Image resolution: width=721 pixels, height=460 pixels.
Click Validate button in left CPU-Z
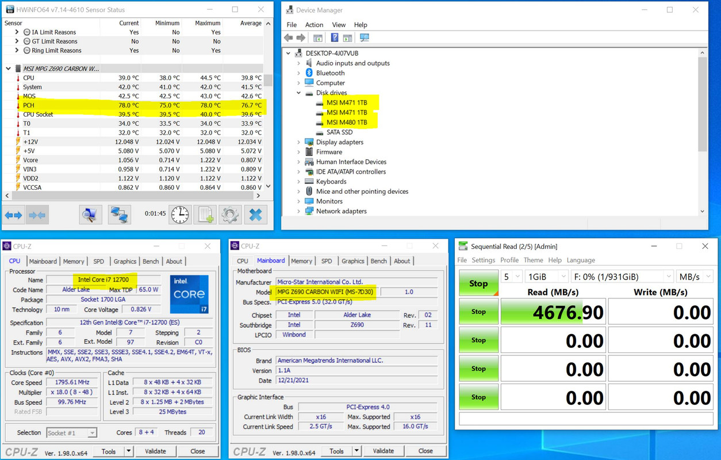pos(155,451)
